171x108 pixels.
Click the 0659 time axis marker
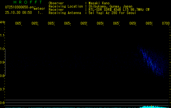click(149, 23)
